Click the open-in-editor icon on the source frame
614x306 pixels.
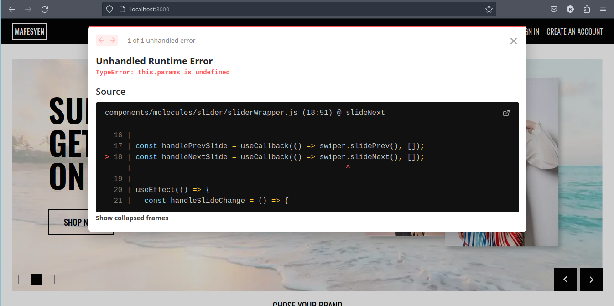tap(506, 113)
